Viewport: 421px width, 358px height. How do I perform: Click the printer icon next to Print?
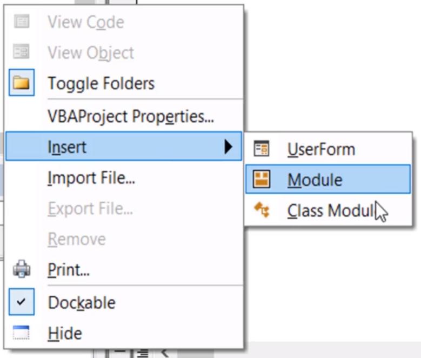(x=22, y=269)
